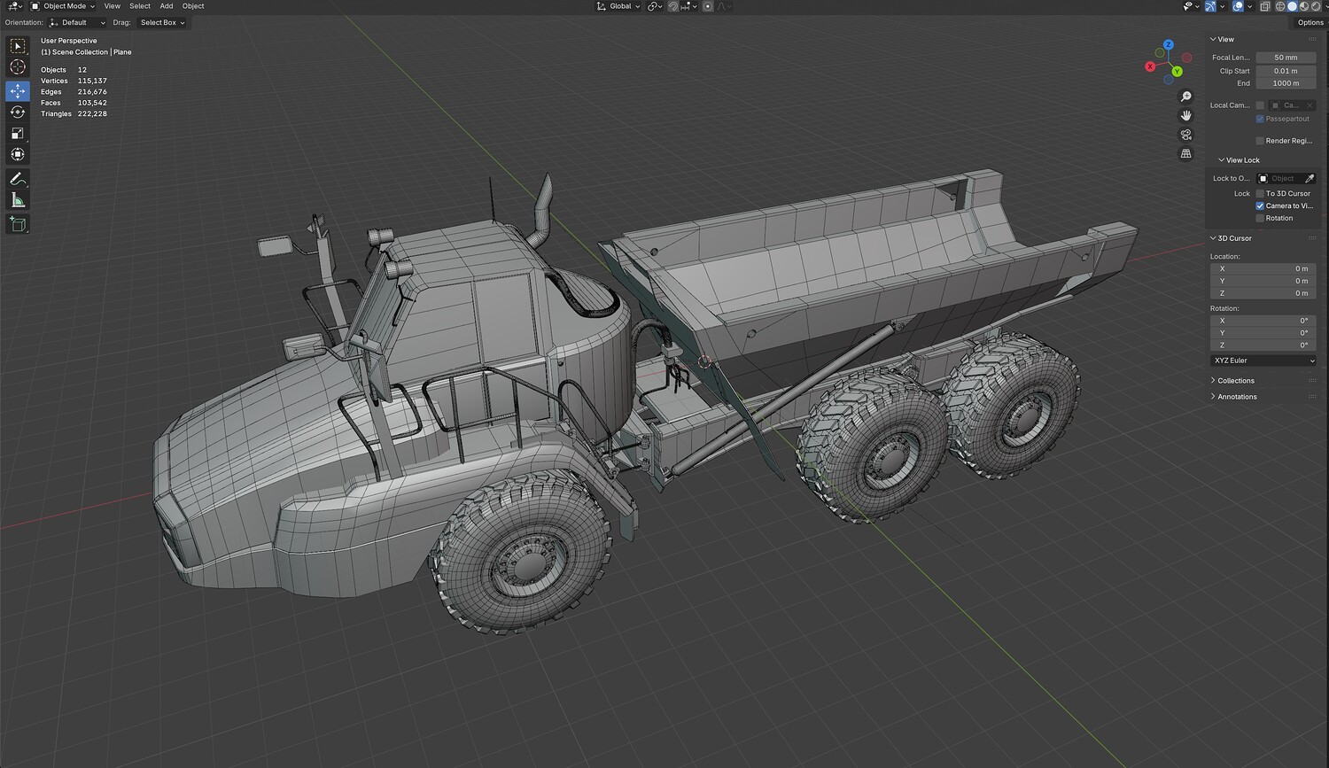Click the clip End 1000 m field
Image resolution: width=1329 pixels, height=768 pixels.
(x=1286, y=83)
